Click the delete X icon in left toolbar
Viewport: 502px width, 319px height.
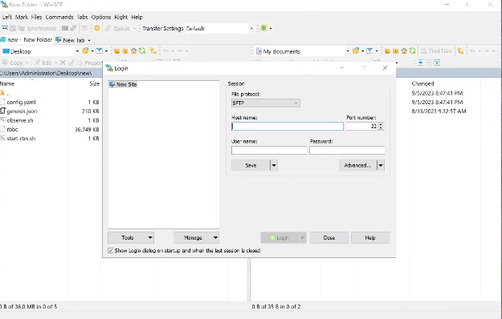tap(63, 63)
